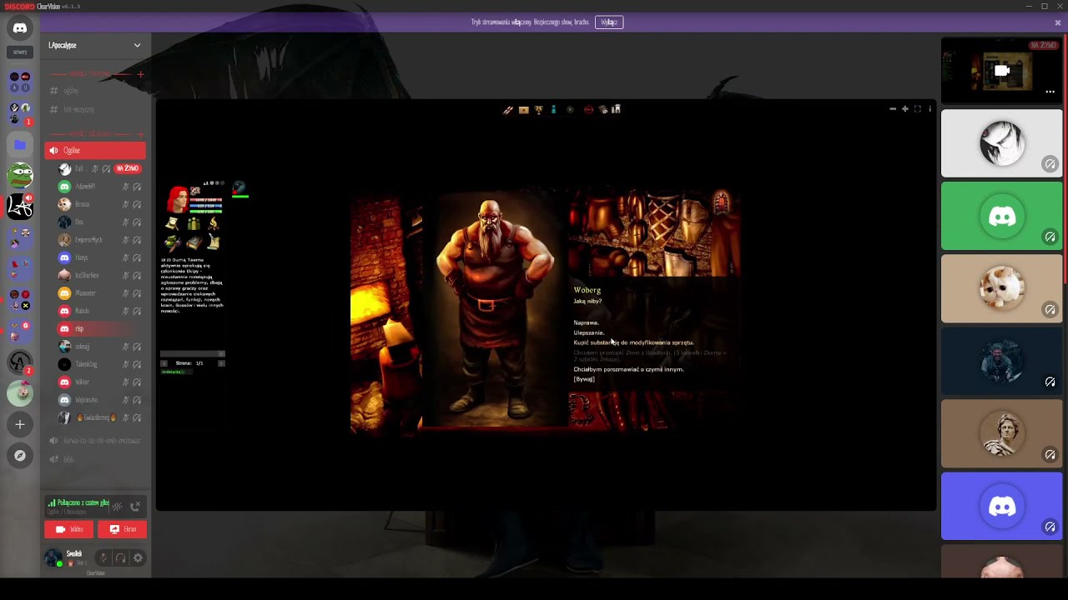This screenshot has width=1068, height=600.
Task: Open the anime avatar participant tile
Action: click(1002, 143)
